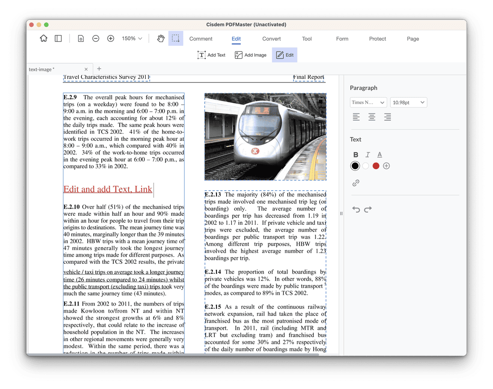Screen dimensions: 493x389
Task: Choose the white text color swatch
Action: [365, 166]
